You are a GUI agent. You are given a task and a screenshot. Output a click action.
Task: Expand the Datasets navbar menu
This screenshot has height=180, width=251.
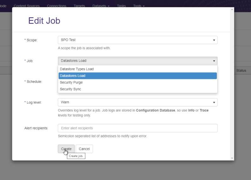click(101, 6)
